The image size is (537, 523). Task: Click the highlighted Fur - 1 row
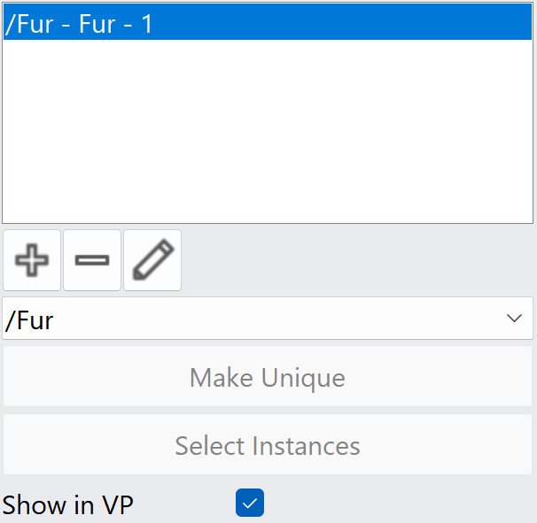pos(268,22)
